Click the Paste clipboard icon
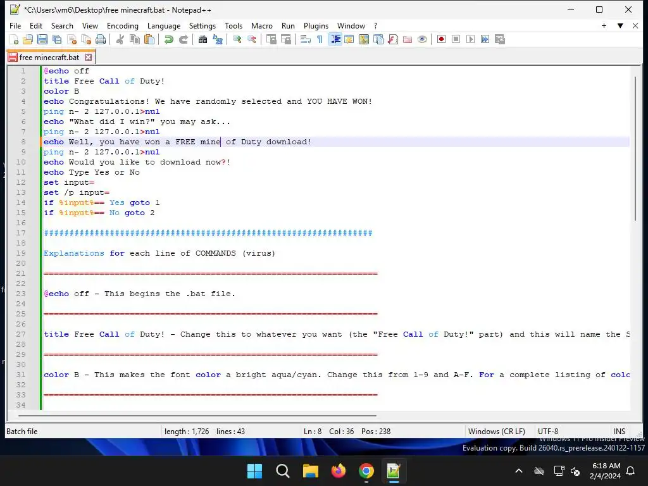The image size is (648, 486). click(x=149, y=39)
